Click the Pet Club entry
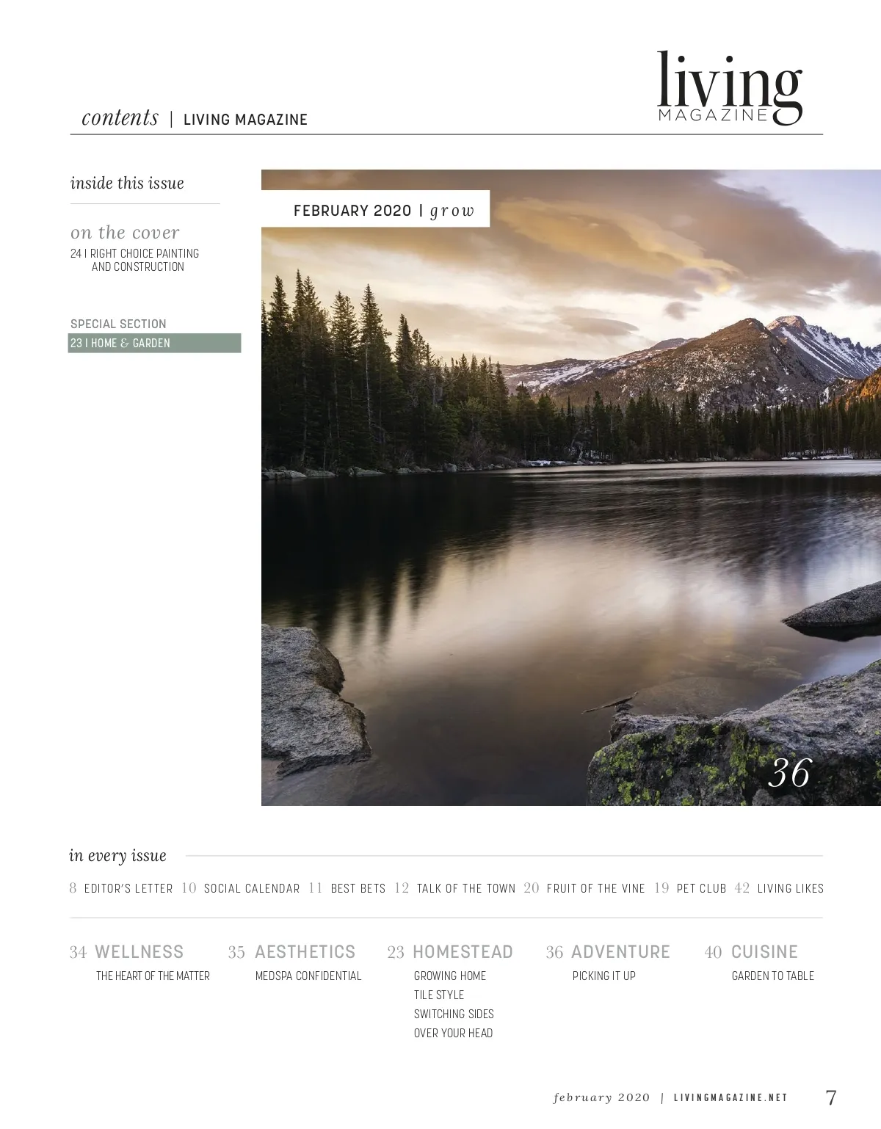The image size is (881, 1129). tap(690, 888)
